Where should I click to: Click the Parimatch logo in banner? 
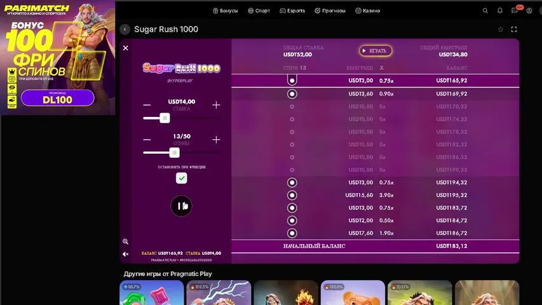(37, 8)
